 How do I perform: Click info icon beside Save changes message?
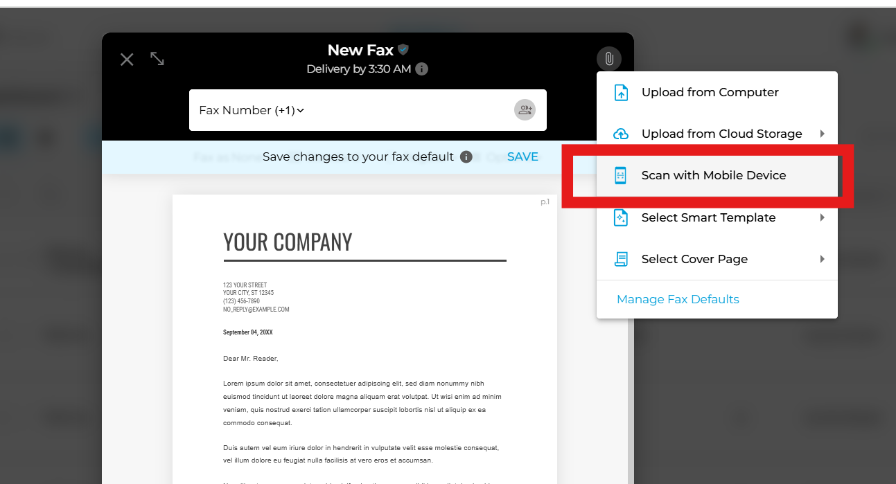pos(466,157)
